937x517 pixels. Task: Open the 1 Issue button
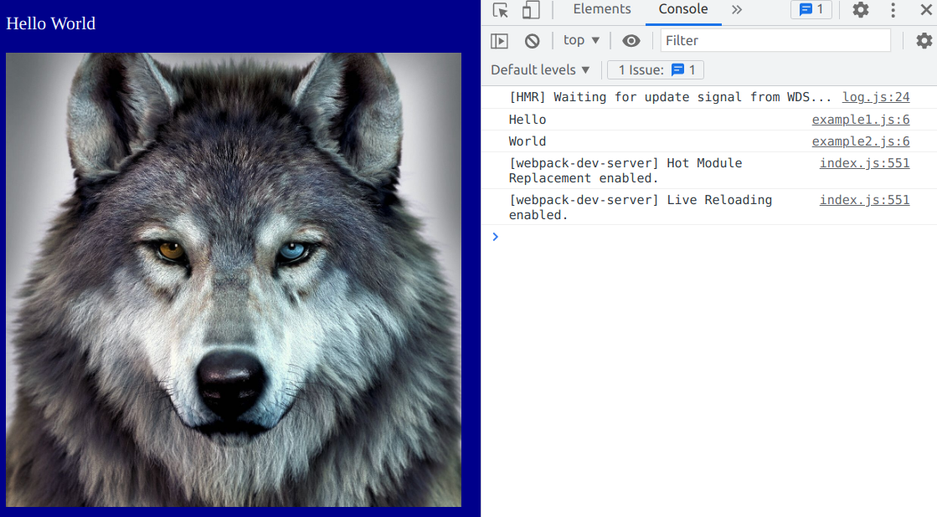click(656, 69)
